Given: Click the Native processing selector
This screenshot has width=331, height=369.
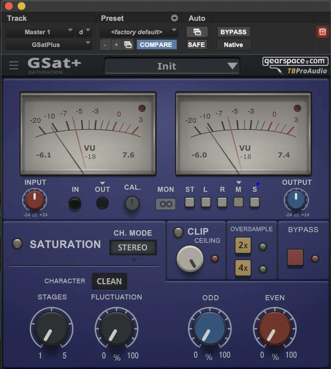Looking at the screenshot, I should tap(233, 44).
